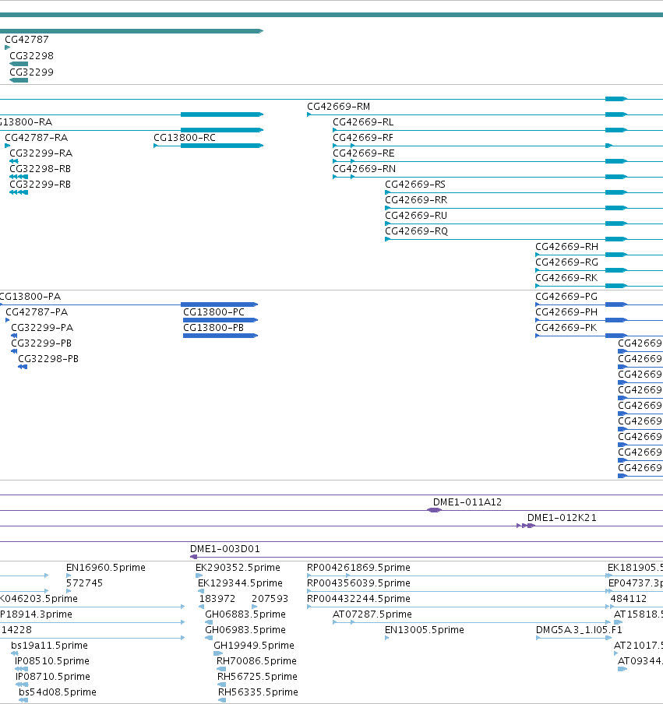Click the 572745 EST label
The width and height of the screenshot is (663, 704).
pos(84,583)
